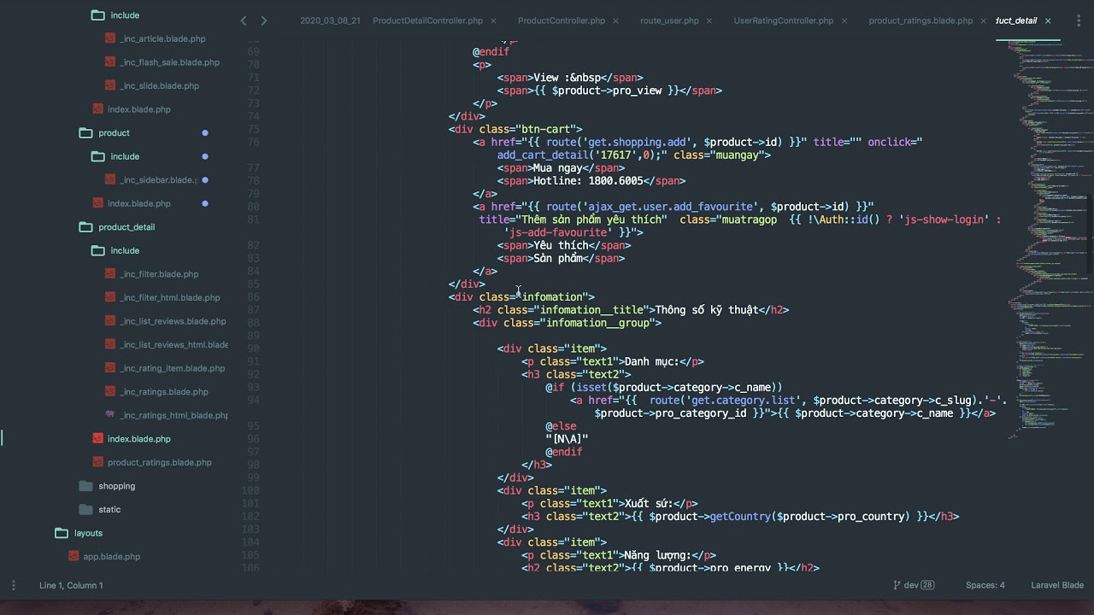Collapse the include folder above _inc_article.blade.php

pyautogui.click(x=97, y=15)
